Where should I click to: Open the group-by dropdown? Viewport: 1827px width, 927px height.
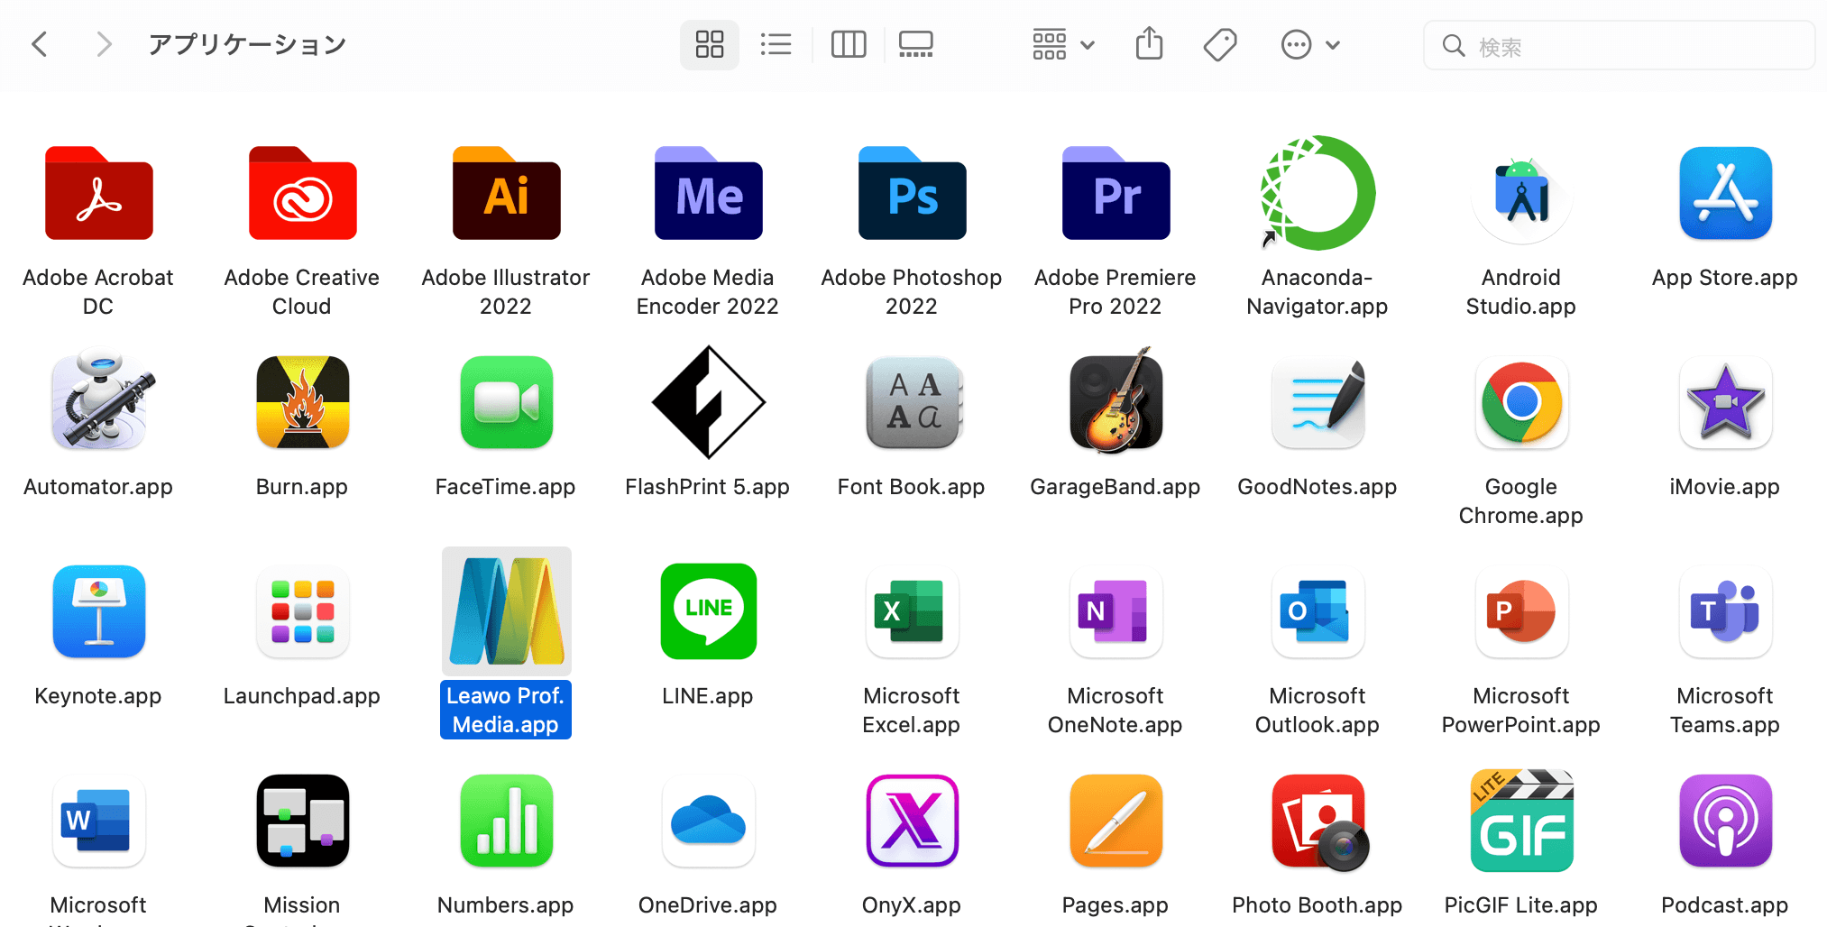(1062, 44)
